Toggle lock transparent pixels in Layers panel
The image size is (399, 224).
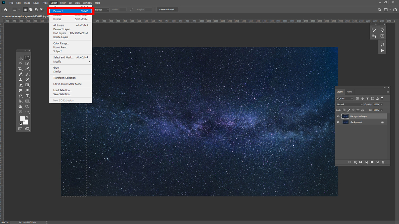tap(344, 110)
